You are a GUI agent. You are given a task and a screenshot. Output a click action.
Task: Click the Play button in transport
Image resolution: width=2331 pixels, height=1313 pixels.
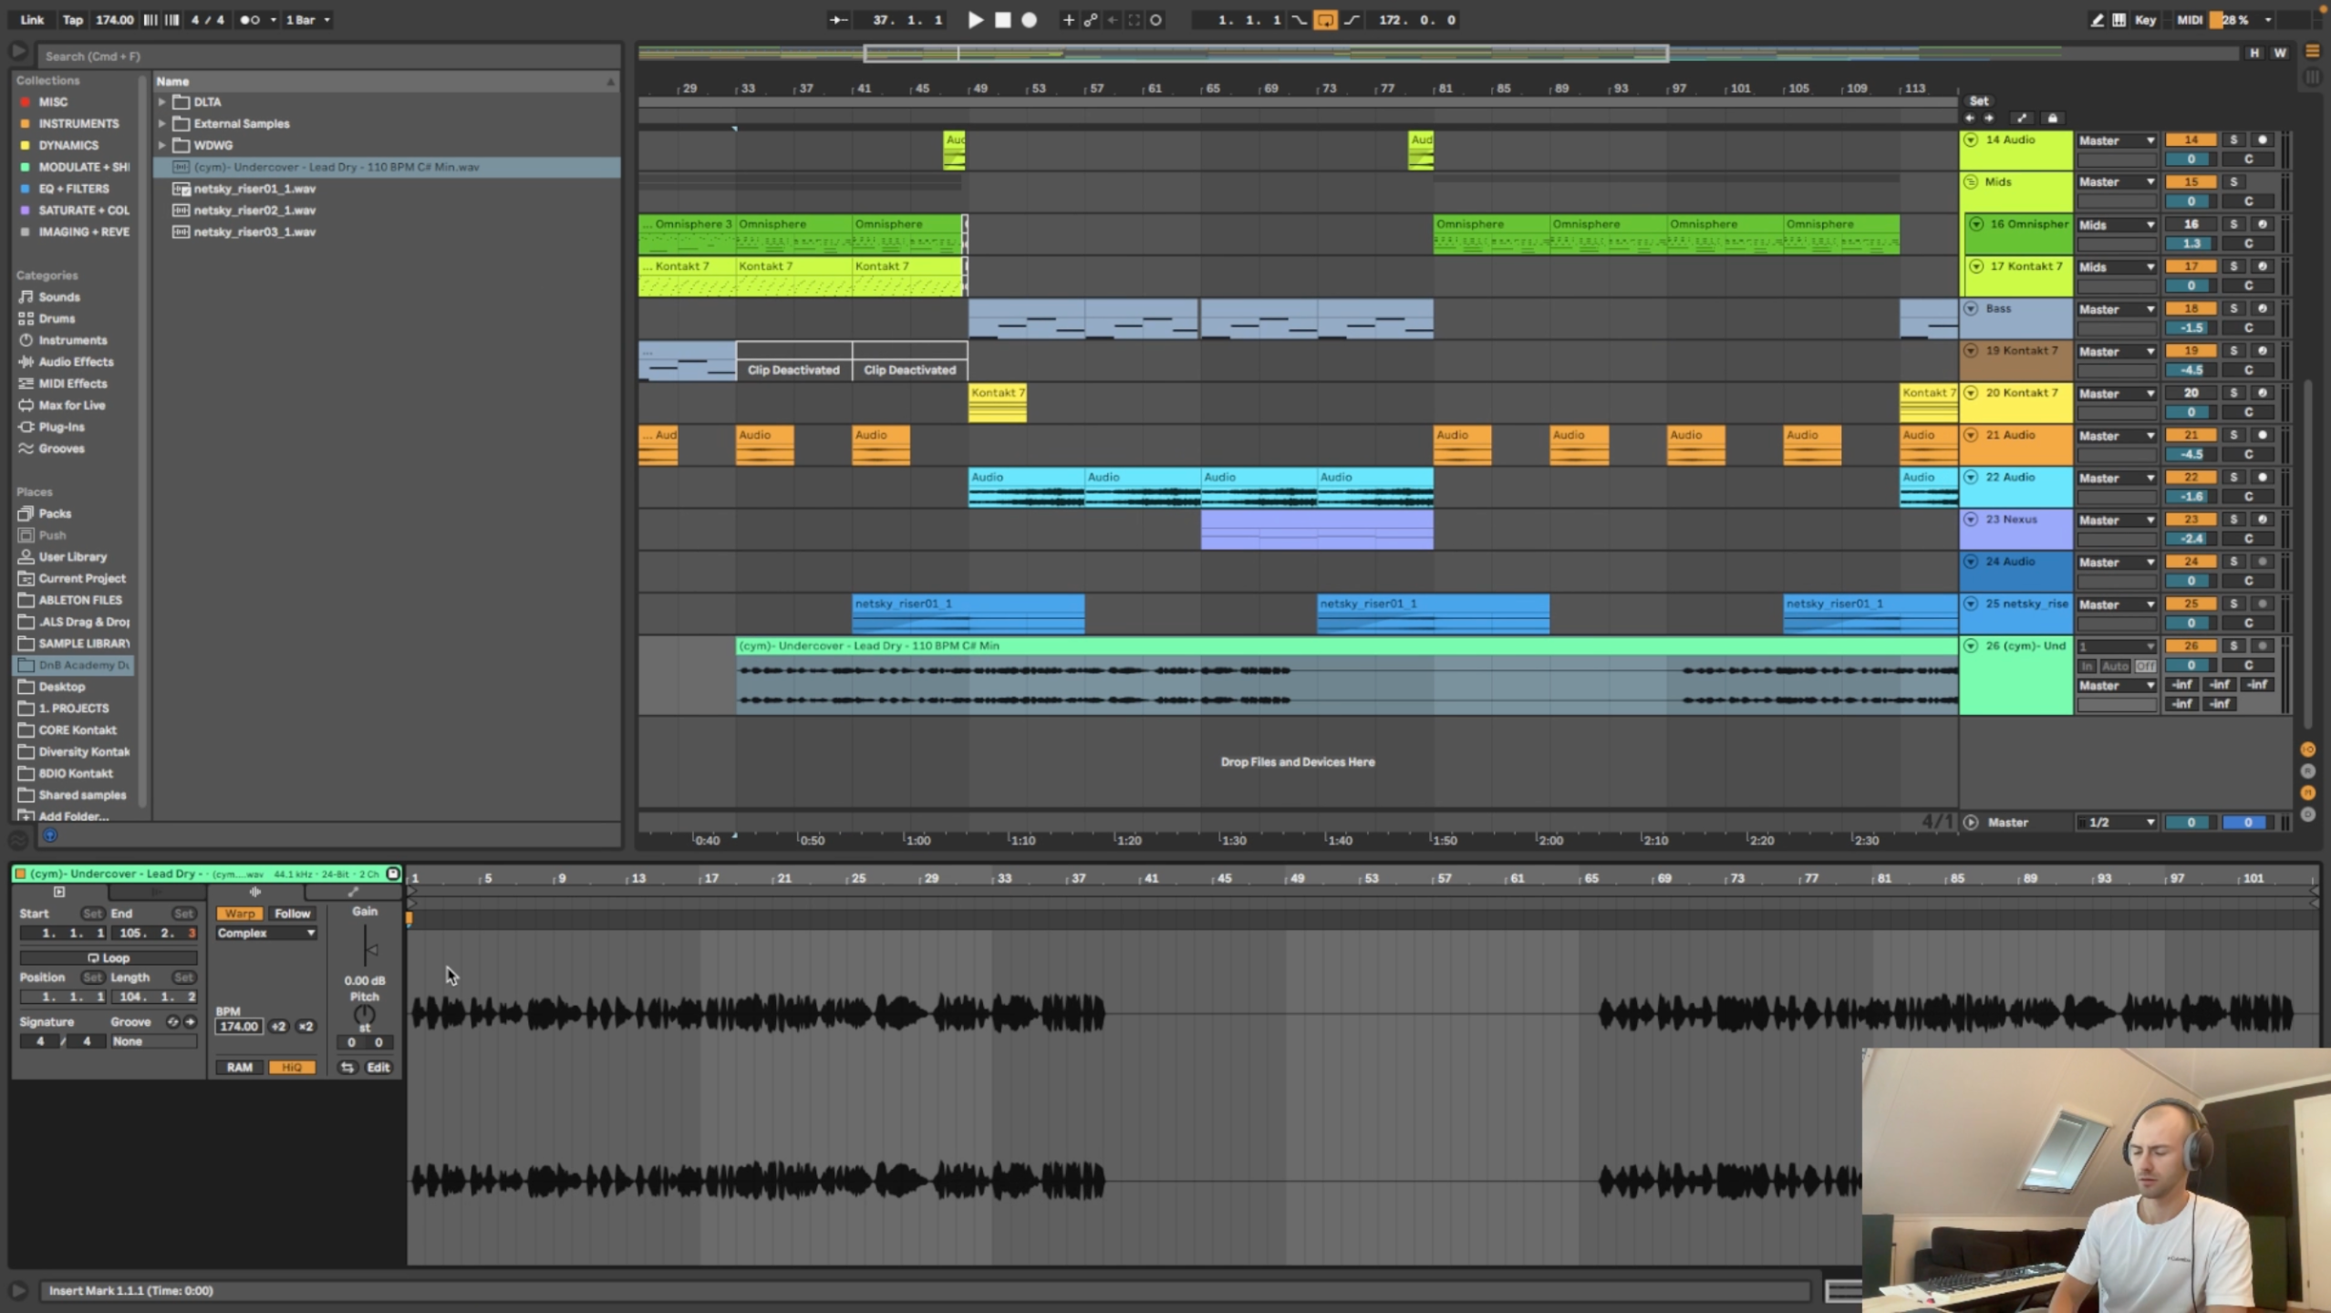[975, 20]
